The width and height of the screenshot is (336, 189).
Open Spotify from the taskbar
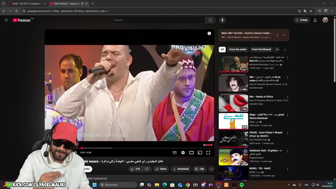coord(241,185)
